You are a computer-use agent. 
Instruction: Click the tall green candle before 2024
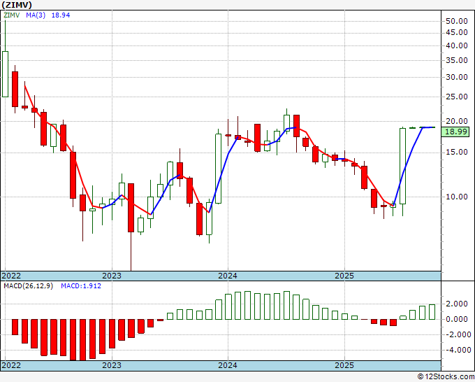click(218, 169)
